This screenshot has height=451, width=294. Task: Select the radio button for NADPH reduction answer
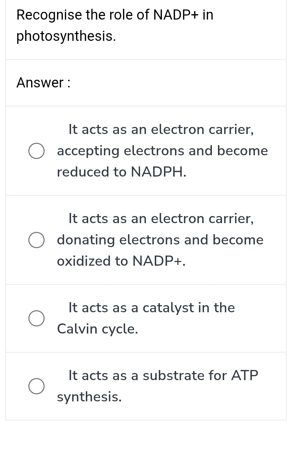(x=36, y=151)
